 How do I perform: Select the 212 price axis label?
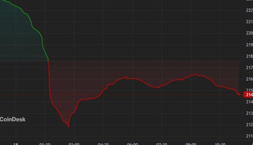tap(250, 125)
